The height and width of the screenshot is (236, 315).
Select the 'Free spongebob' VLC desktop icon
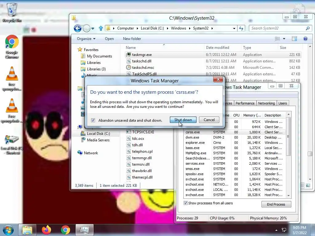tap(12, 111)
